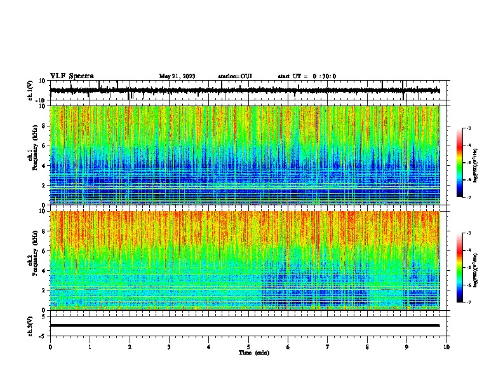
Task: Click the ch.1 spectrogram color scale bar
Action: click(x=460, y=163)
